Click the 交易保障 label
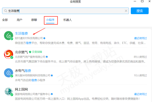 37,52
